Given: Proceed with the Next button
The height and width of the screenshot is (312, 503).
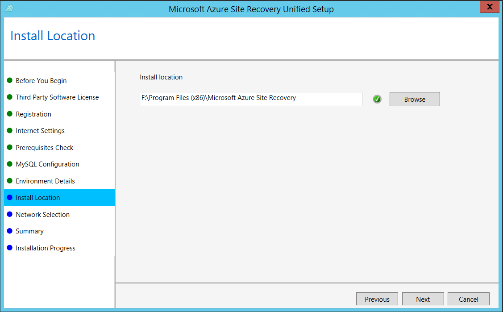Looking at the screenshot, I should coord(423,299).
